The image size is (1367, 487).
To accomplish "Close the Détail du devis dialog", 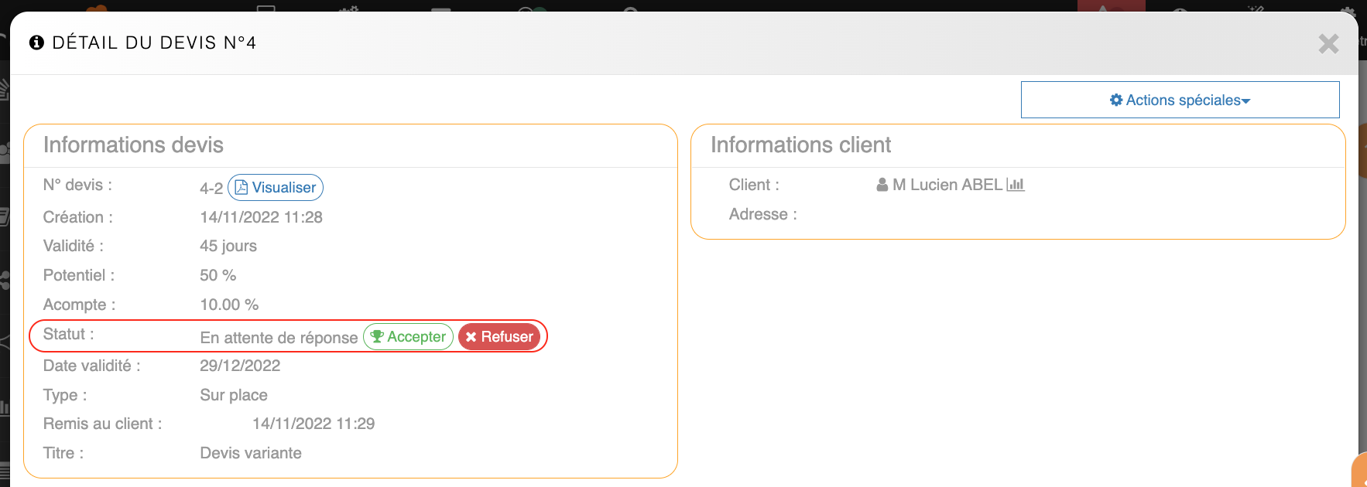I will (x=1328, y=44).
